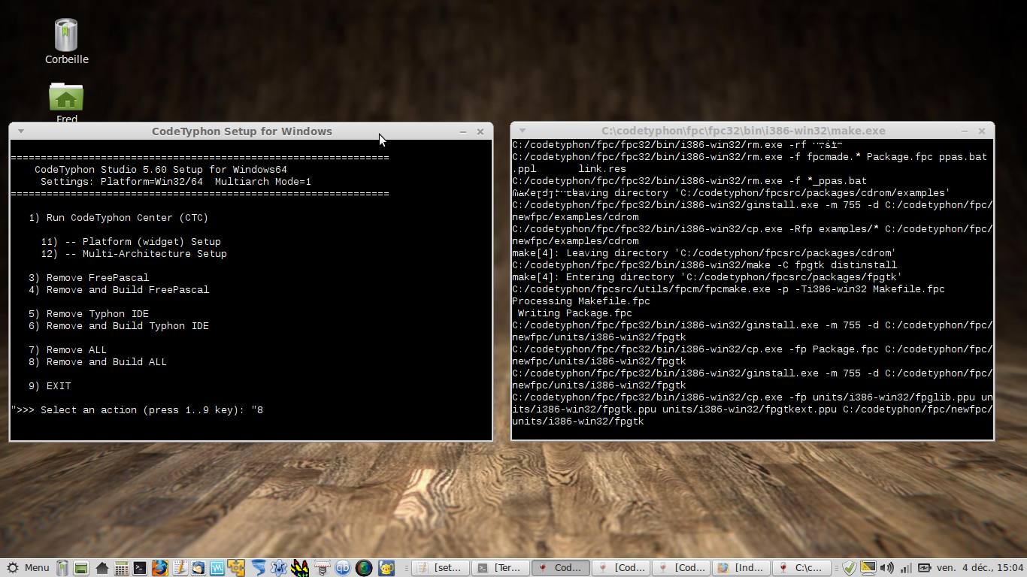Click the 'Select an action' prompt line
1027x577 pixels.
click(x=137, y=410)
